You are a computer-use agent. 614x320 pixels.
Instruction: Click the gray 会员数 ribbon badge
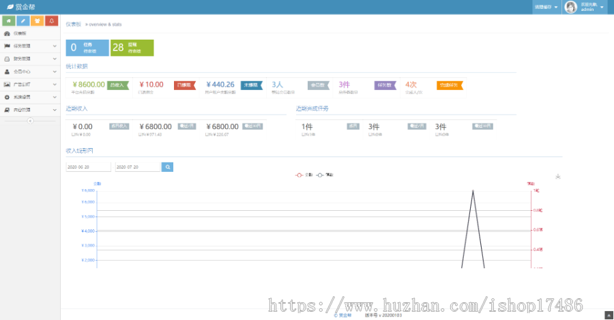[x=319, y=85]
